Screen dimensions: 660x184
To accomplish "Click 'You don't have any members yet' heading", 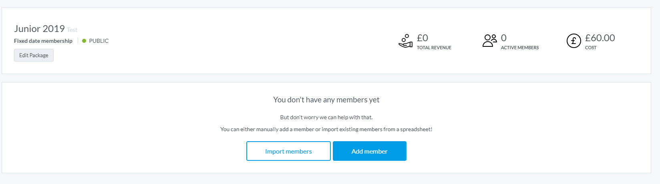I will click(326, 100).
